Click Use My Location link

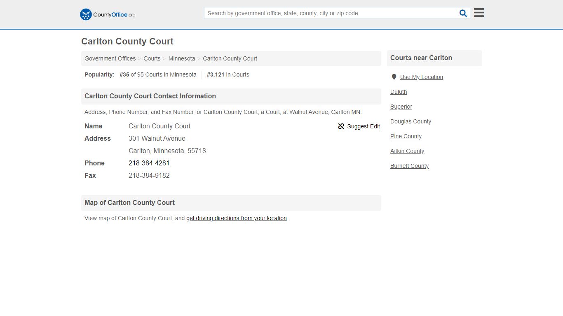[x=422, y=77]
